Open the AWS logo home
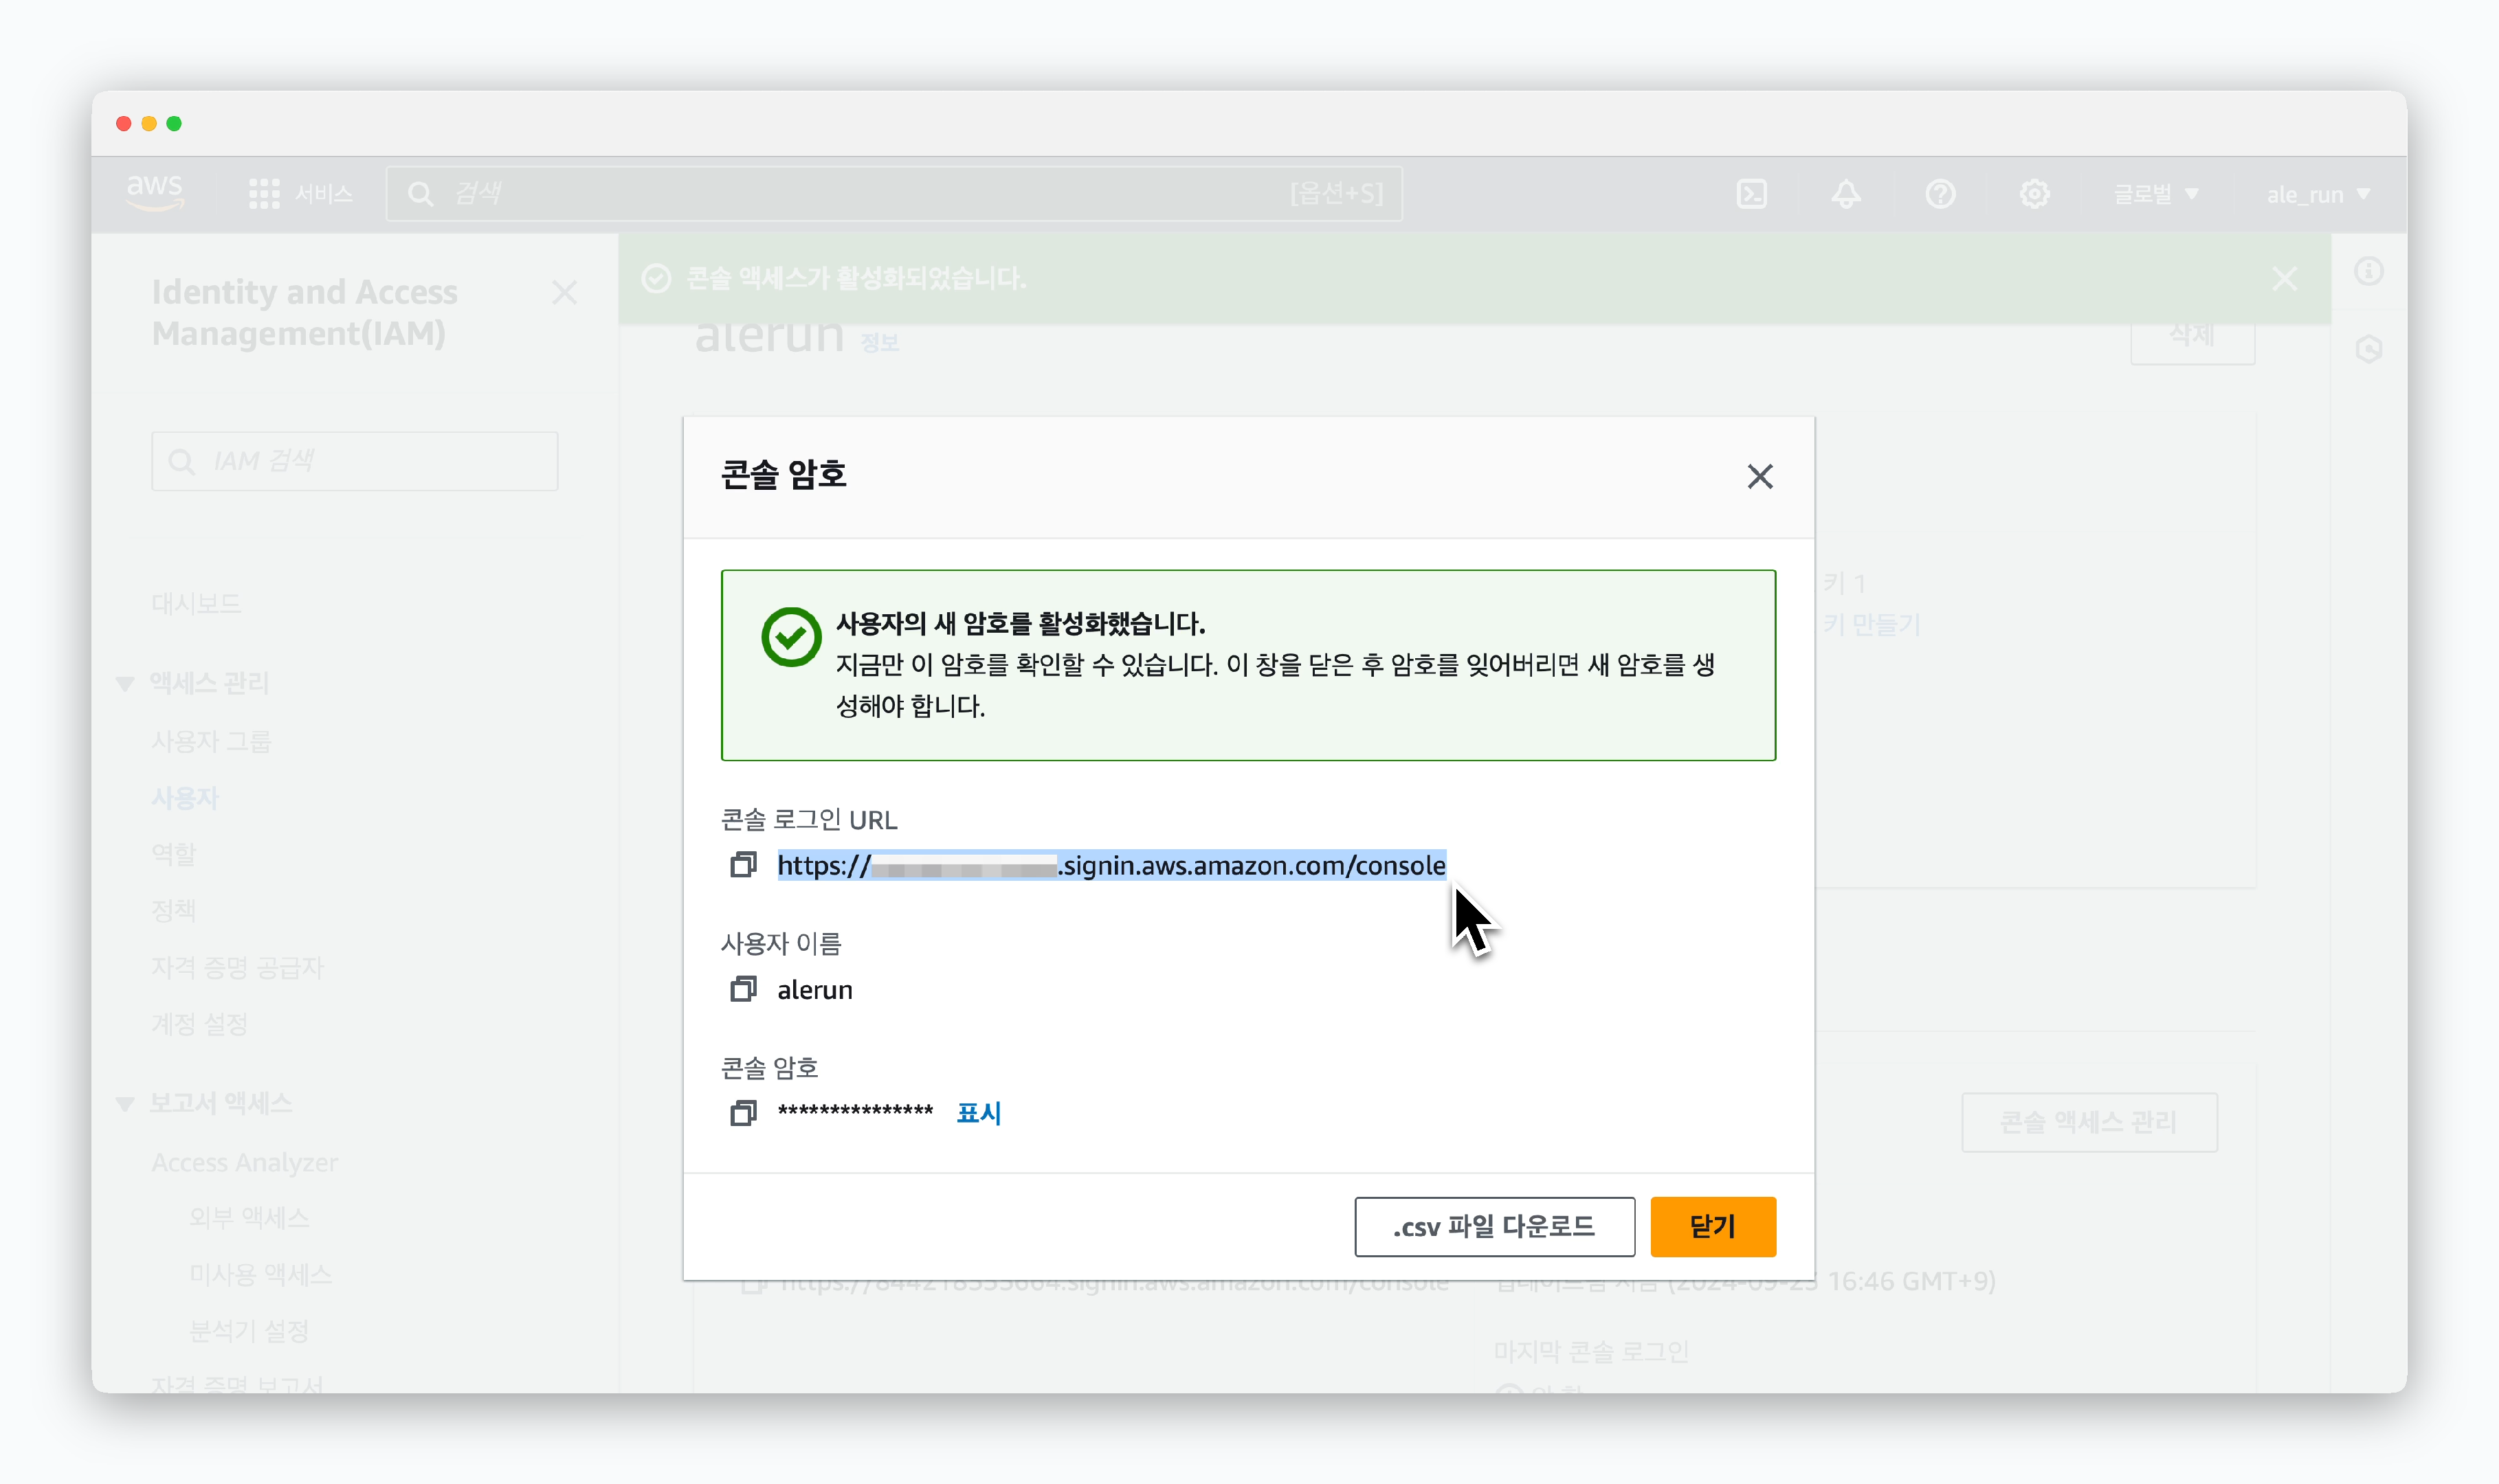The height and width of the screenshot is (1484, 2499). click(155, 193)
